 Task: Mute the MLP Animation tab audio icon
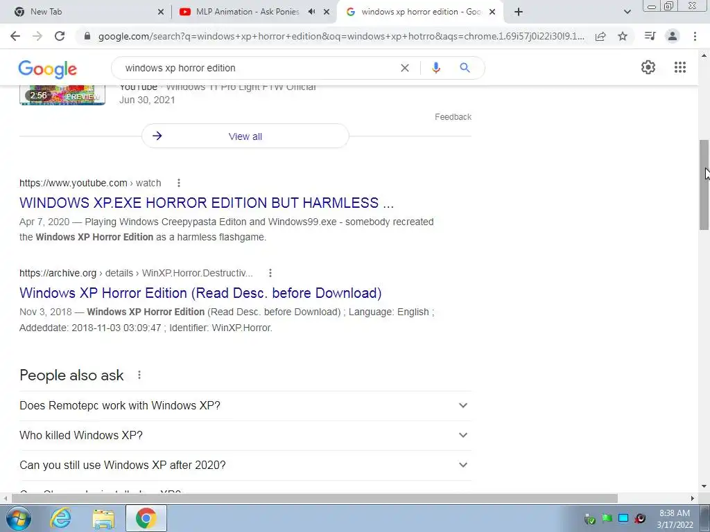[x=311, y=12]
